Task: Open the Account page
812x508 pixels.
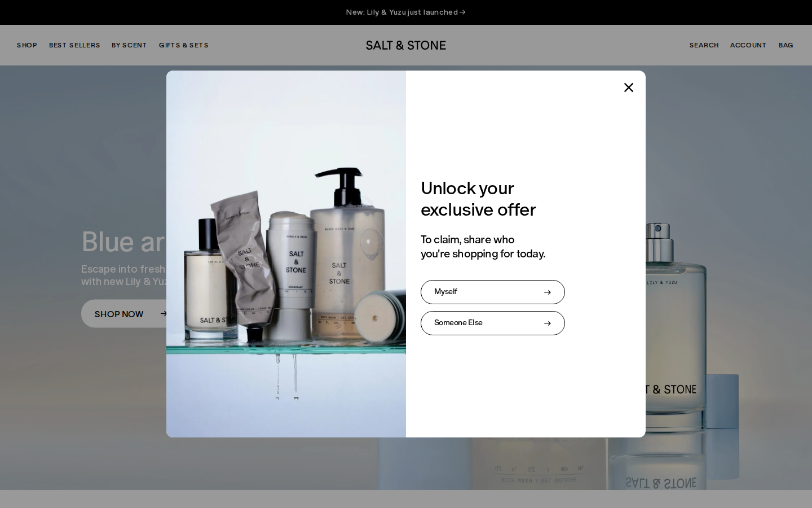Action: [748, 45]
